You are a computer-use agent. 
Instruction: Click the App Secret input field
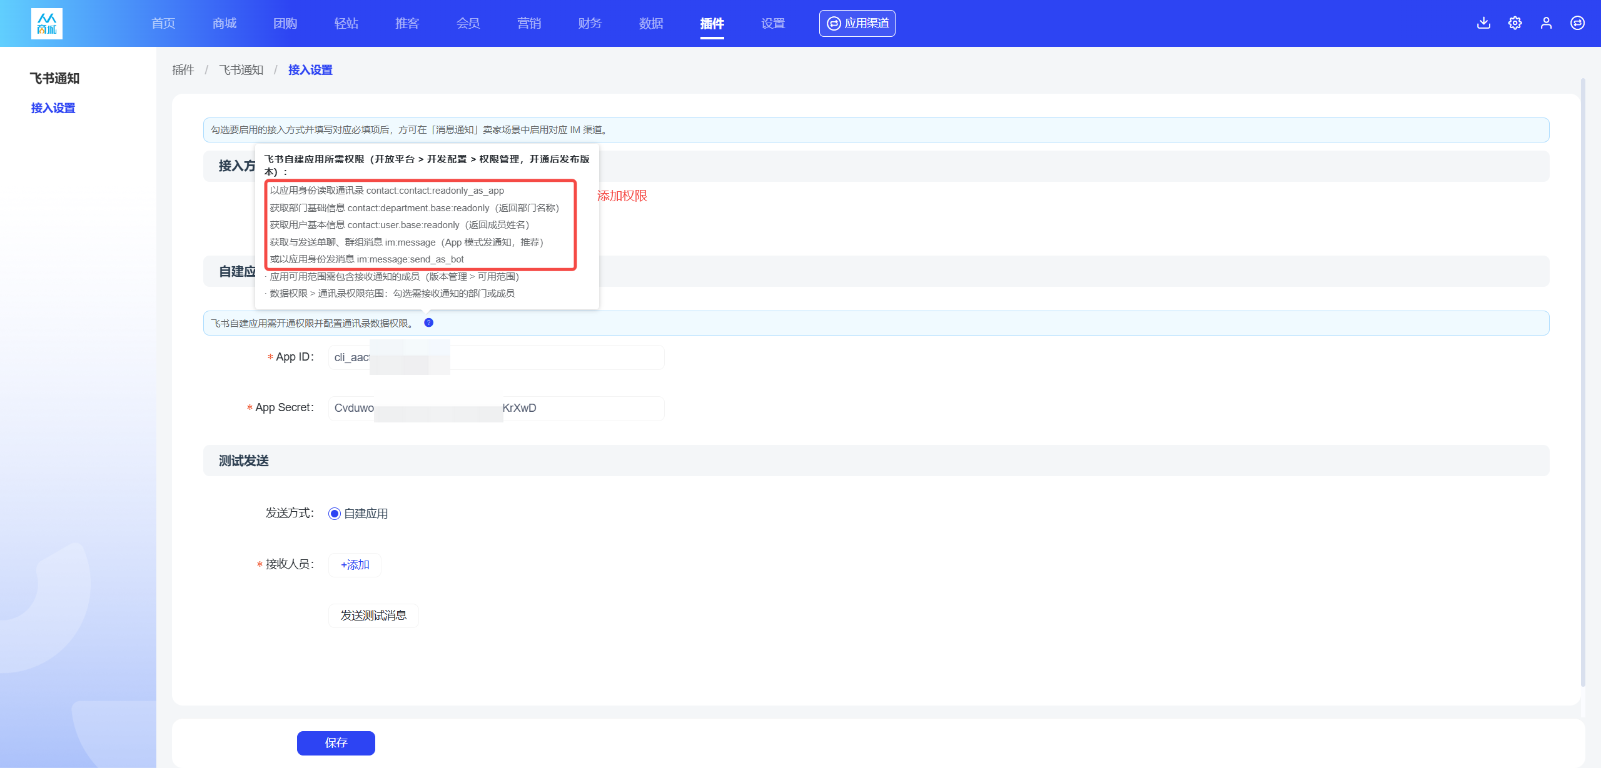pos(496,408)
